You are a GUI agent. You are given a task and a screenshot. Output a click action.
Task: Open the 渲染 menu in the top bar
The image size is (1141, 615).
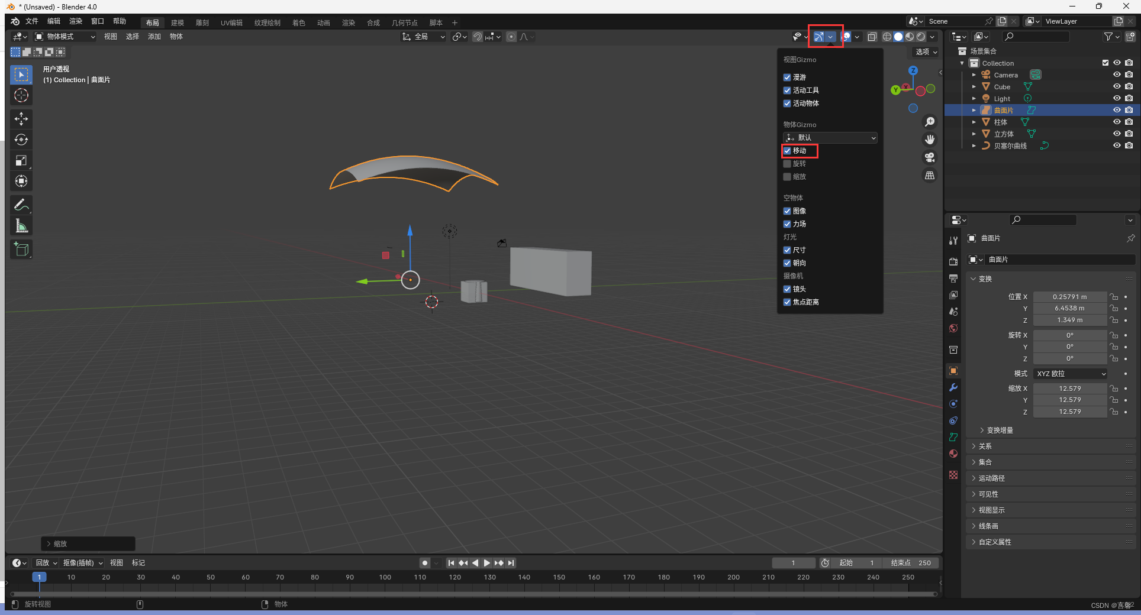point(75,21)
